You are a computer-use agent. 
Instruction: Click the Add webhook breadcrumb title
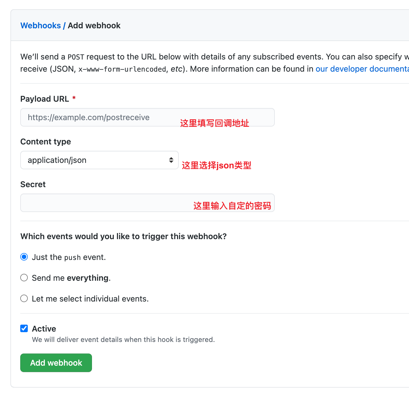point(94,25)
